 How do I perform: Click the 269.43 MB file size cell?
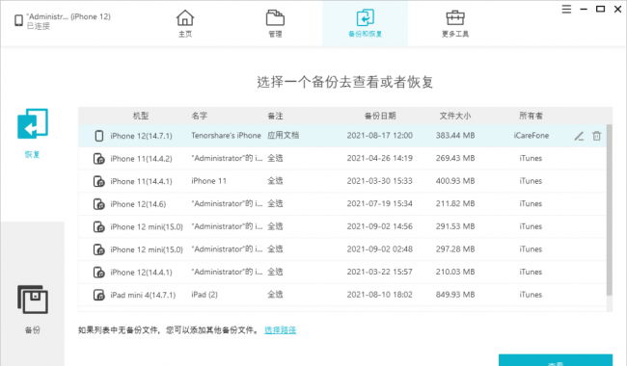click(x=455, y=159)
